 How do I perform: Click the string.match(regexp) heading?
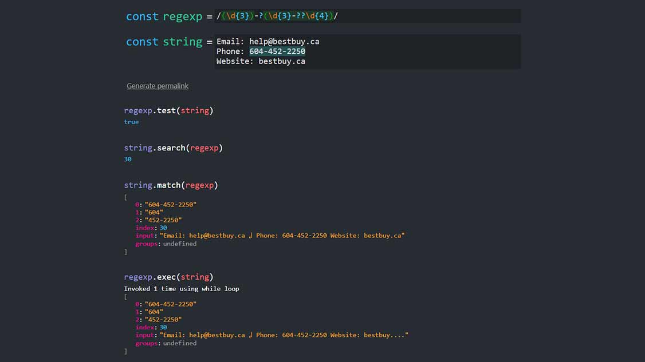click(x=171, y=185)
